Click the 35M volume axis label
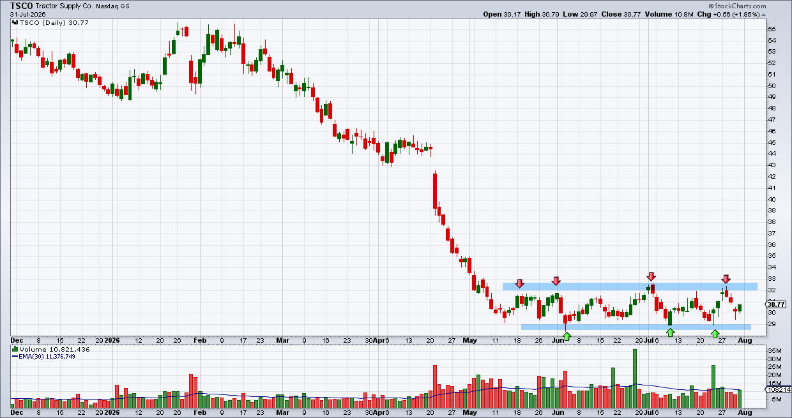Image resolution: width=792 pixels, height=418 pixels. [774, 351]
